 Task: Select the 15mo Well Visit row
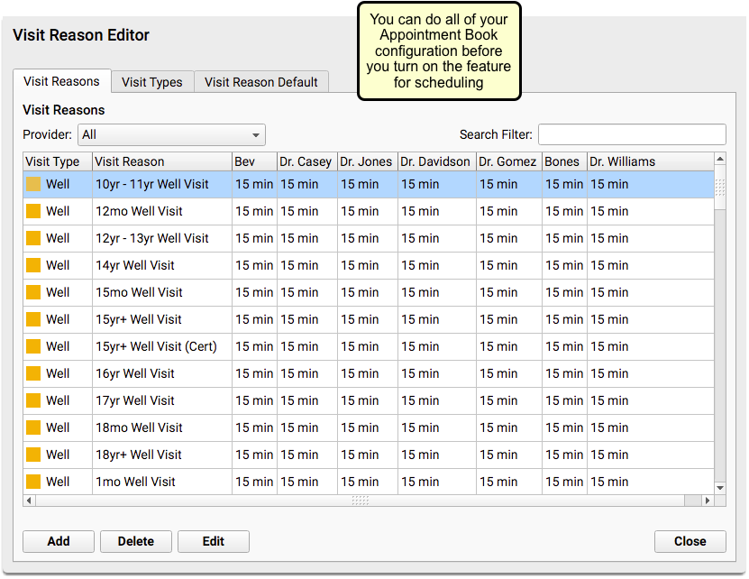click(x=369, y=292)
